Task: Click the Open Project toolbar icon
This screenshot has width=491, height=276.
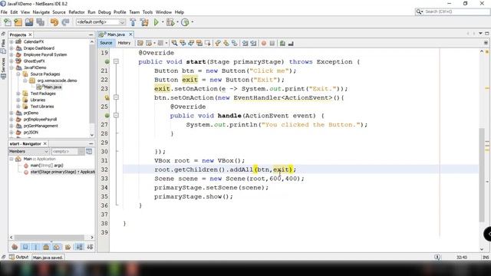Action: pyautogui.click(x=29, y=22)
